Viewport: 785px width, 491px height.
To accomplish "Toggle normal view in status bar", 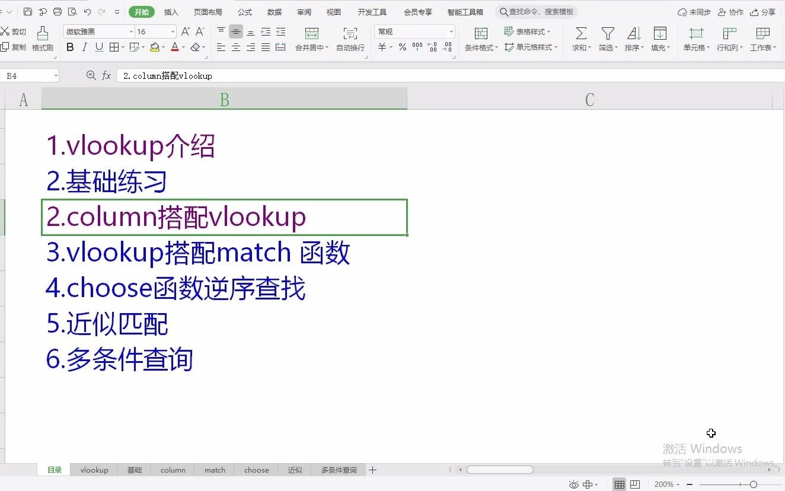I will point(619,484).
